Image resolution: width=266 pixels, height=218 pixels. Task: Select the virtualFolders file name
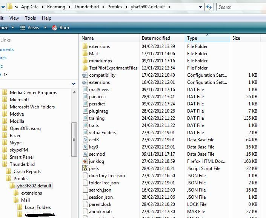pos(102,133)
